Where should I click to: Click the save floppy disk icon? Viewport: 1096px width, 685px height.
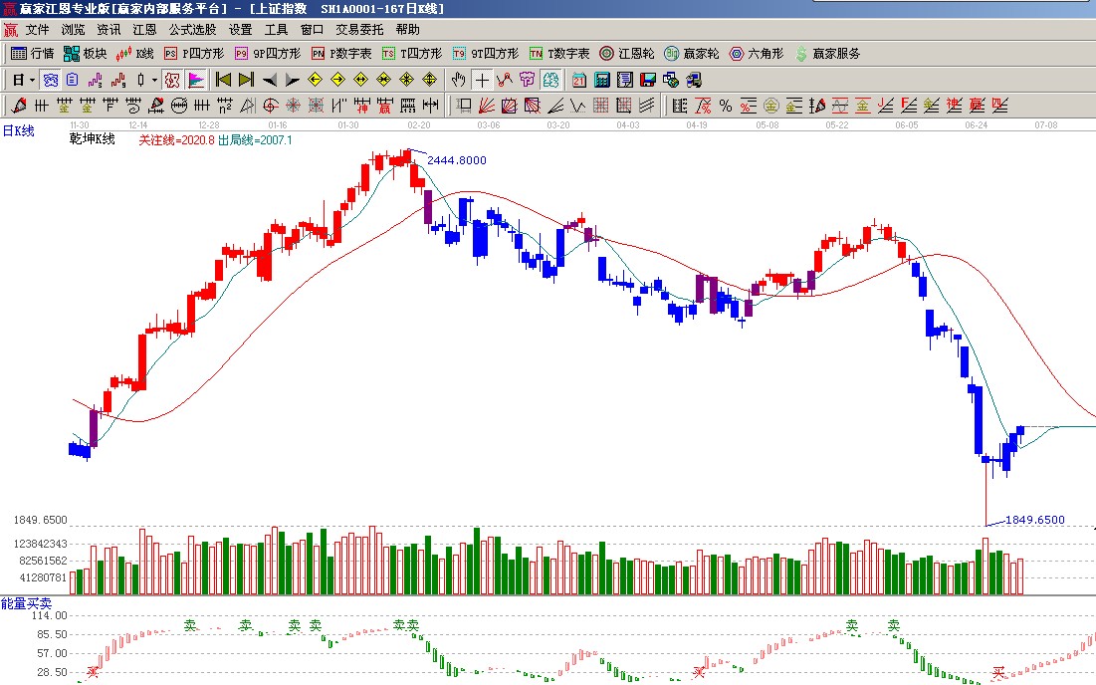(x=648, y=80)
